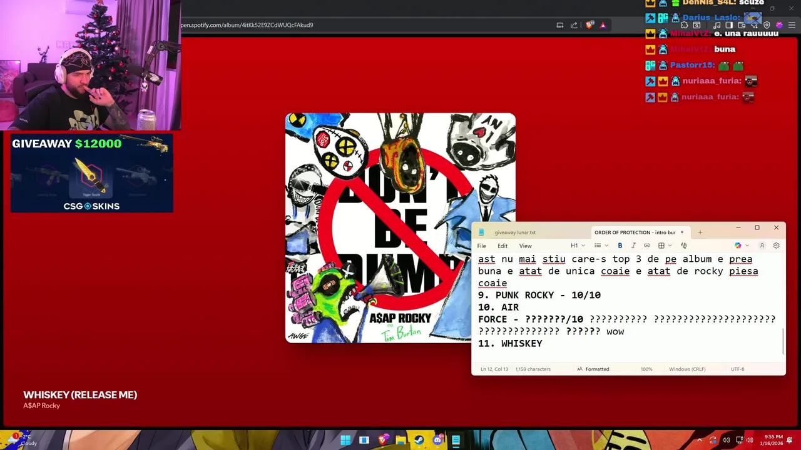Open the View menu in Notepad

point(525,246)
